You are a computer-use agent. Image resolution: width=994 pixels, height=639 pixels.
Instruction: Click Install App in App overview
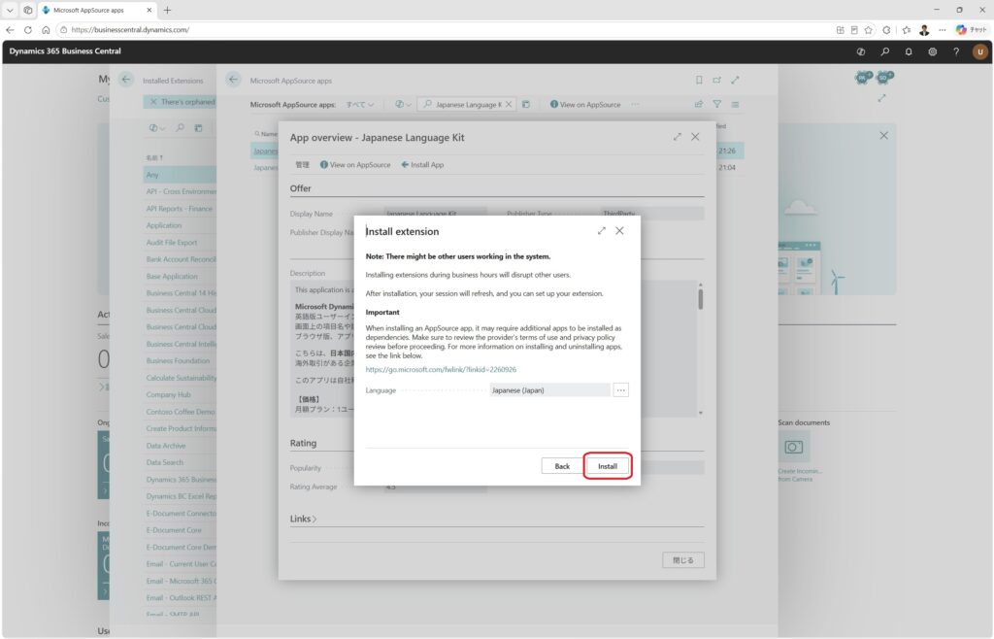pos(422,165)
